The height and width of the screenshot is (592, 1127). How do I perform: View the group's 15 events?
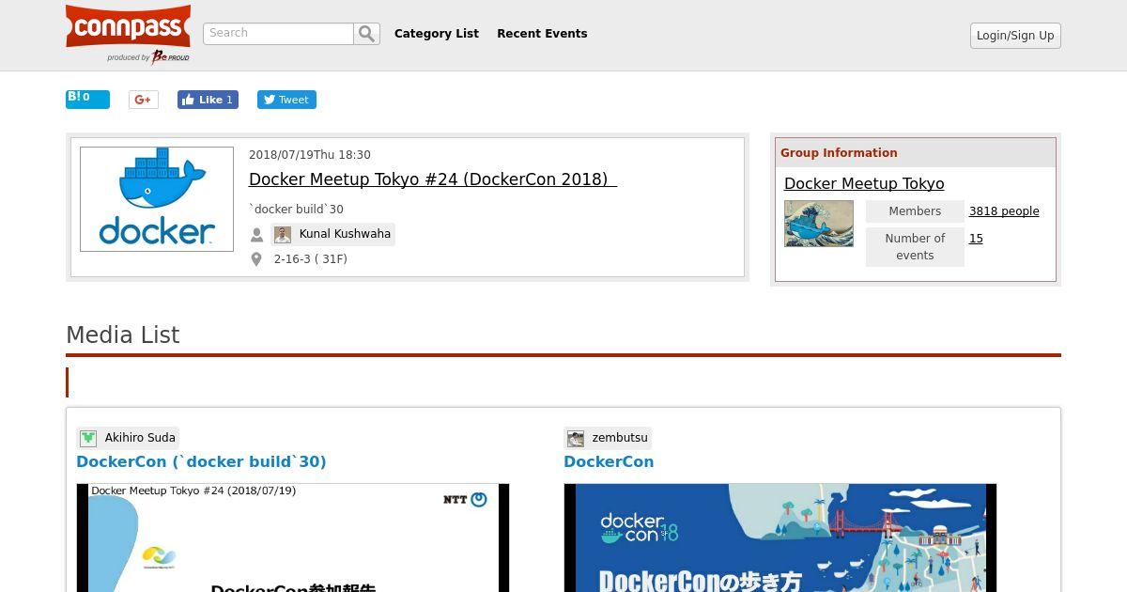(976, 239)
